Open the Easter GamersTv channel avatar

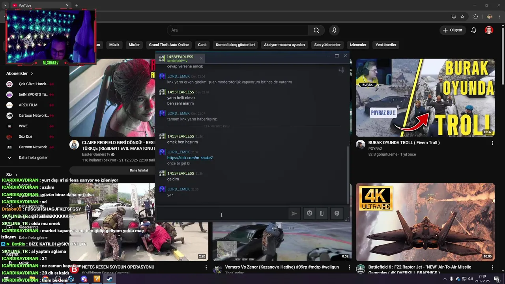74,144
